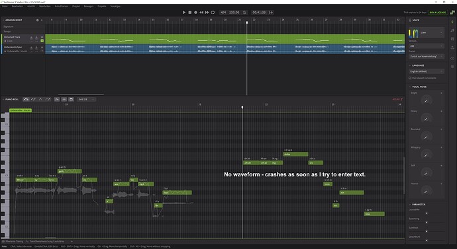Enable the Use relaxed consonants checkbox
This screenshot has width=457, height=249.
coord(410,78)
